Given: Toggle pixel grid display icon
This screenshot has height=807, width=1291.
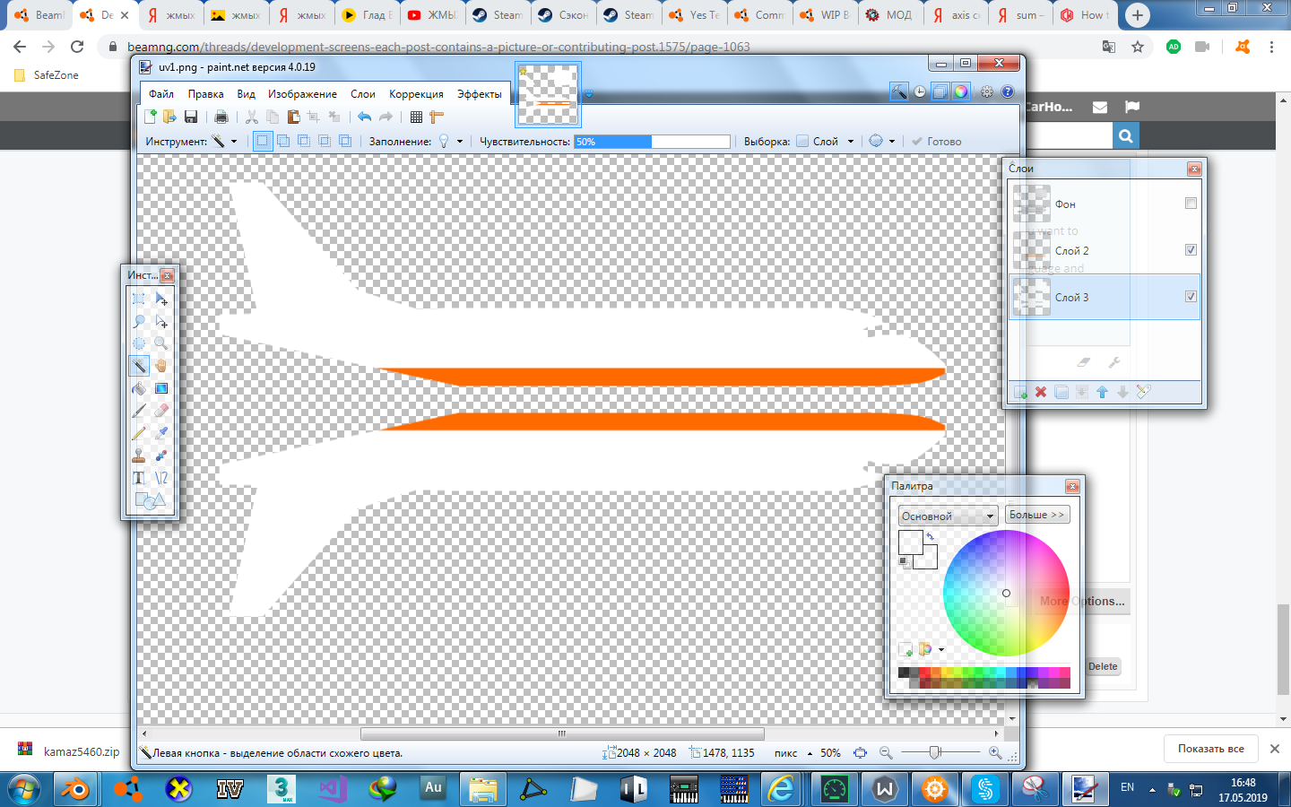Looking at the screenshot, I should [x=416, y=117].
